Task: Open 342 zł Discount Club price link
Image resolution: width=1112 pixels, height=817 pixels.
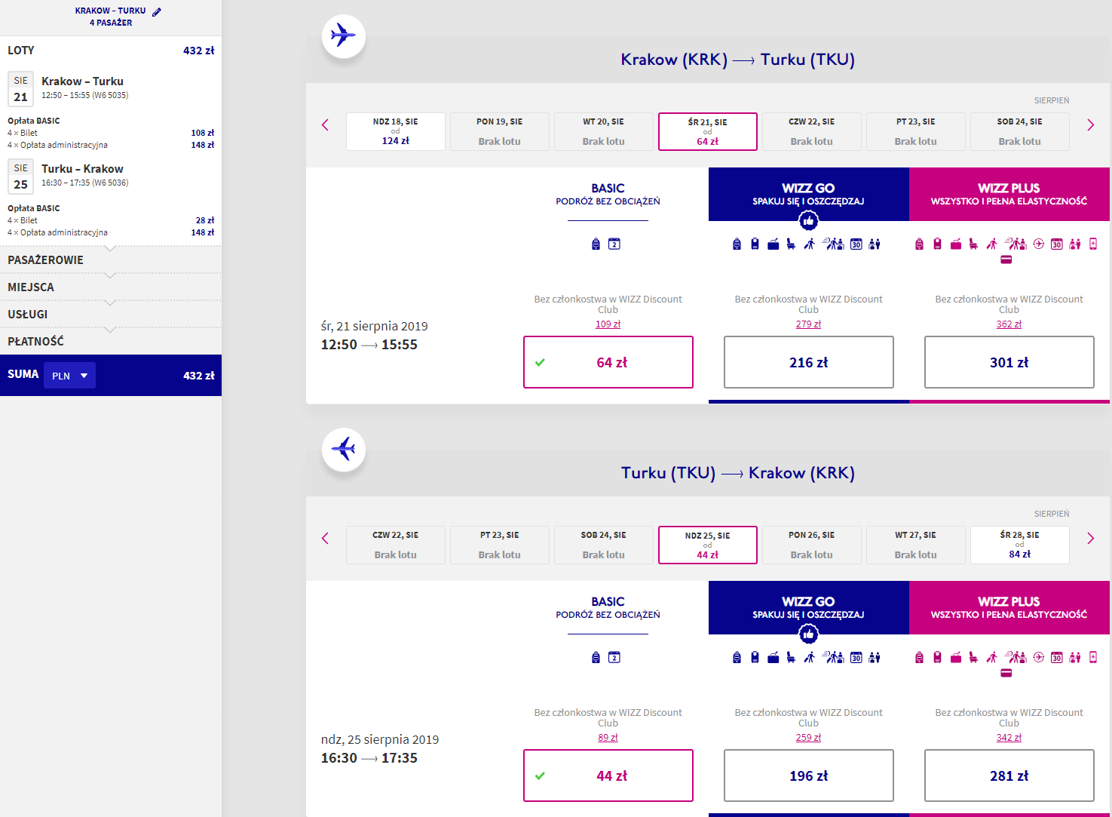Action: pyautogui.click(x=1009, y=738)
